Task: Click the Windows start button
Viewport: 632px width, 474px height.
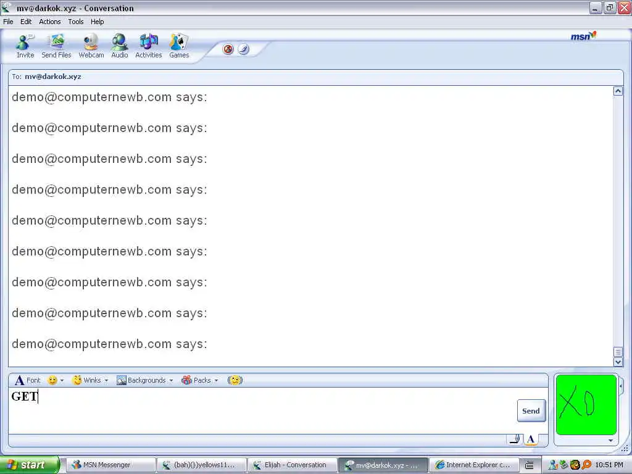Action: click(x=30, y=465)
